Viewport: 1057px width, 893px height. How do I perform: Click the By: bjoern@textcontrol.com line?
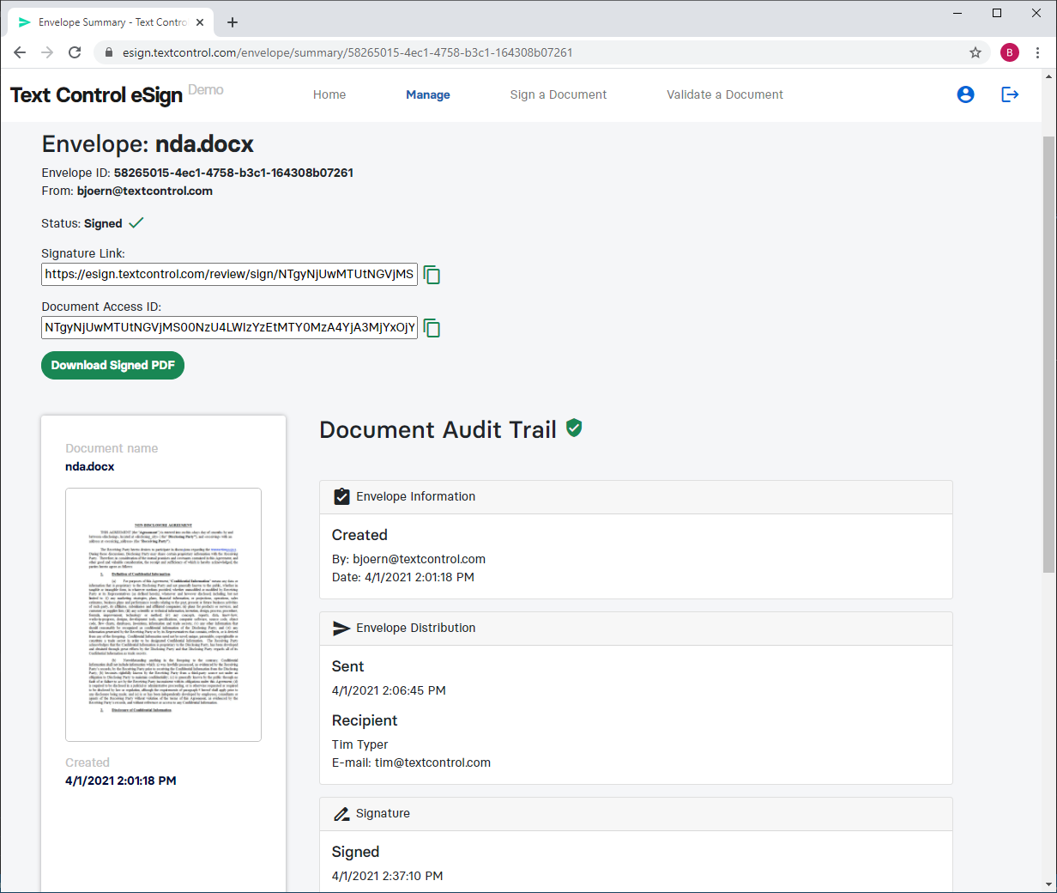click(x=408, y=559)
